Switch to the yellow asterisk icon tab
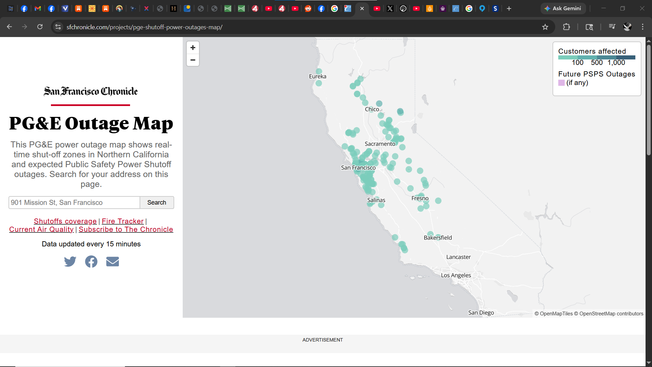The width and height of the screenshot is (652, 367). pos(92,8)
